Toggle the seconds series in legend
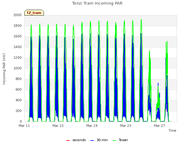Viewport: 195px width, 146px height. click(x=76, y=140)
